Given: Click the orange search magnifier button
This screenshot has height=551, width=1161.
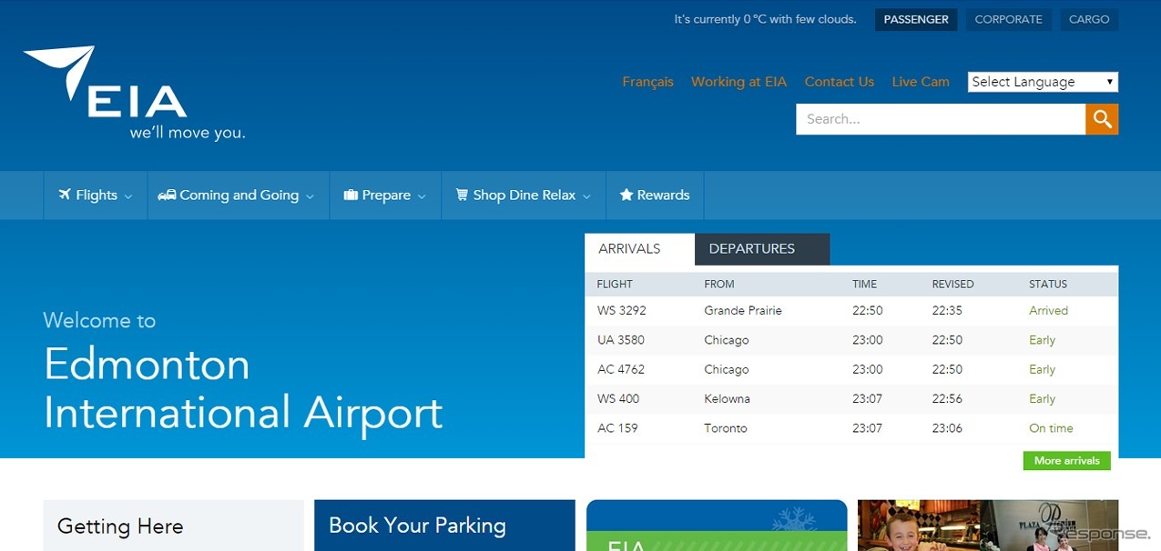Looking at the screenshot, I should (1102, 119).
